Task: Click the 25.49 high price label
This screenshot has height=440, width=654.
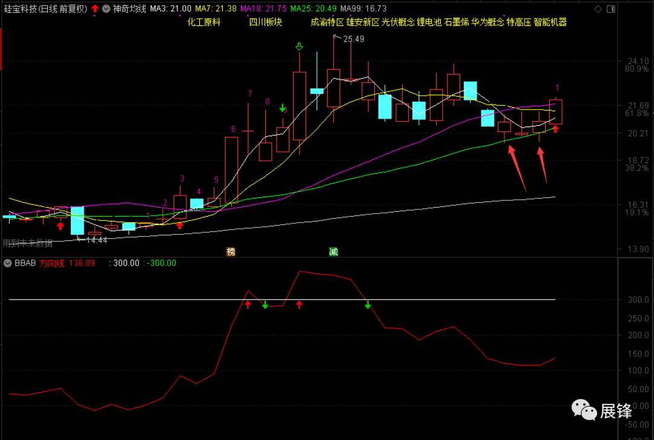Action: [354, 39]
